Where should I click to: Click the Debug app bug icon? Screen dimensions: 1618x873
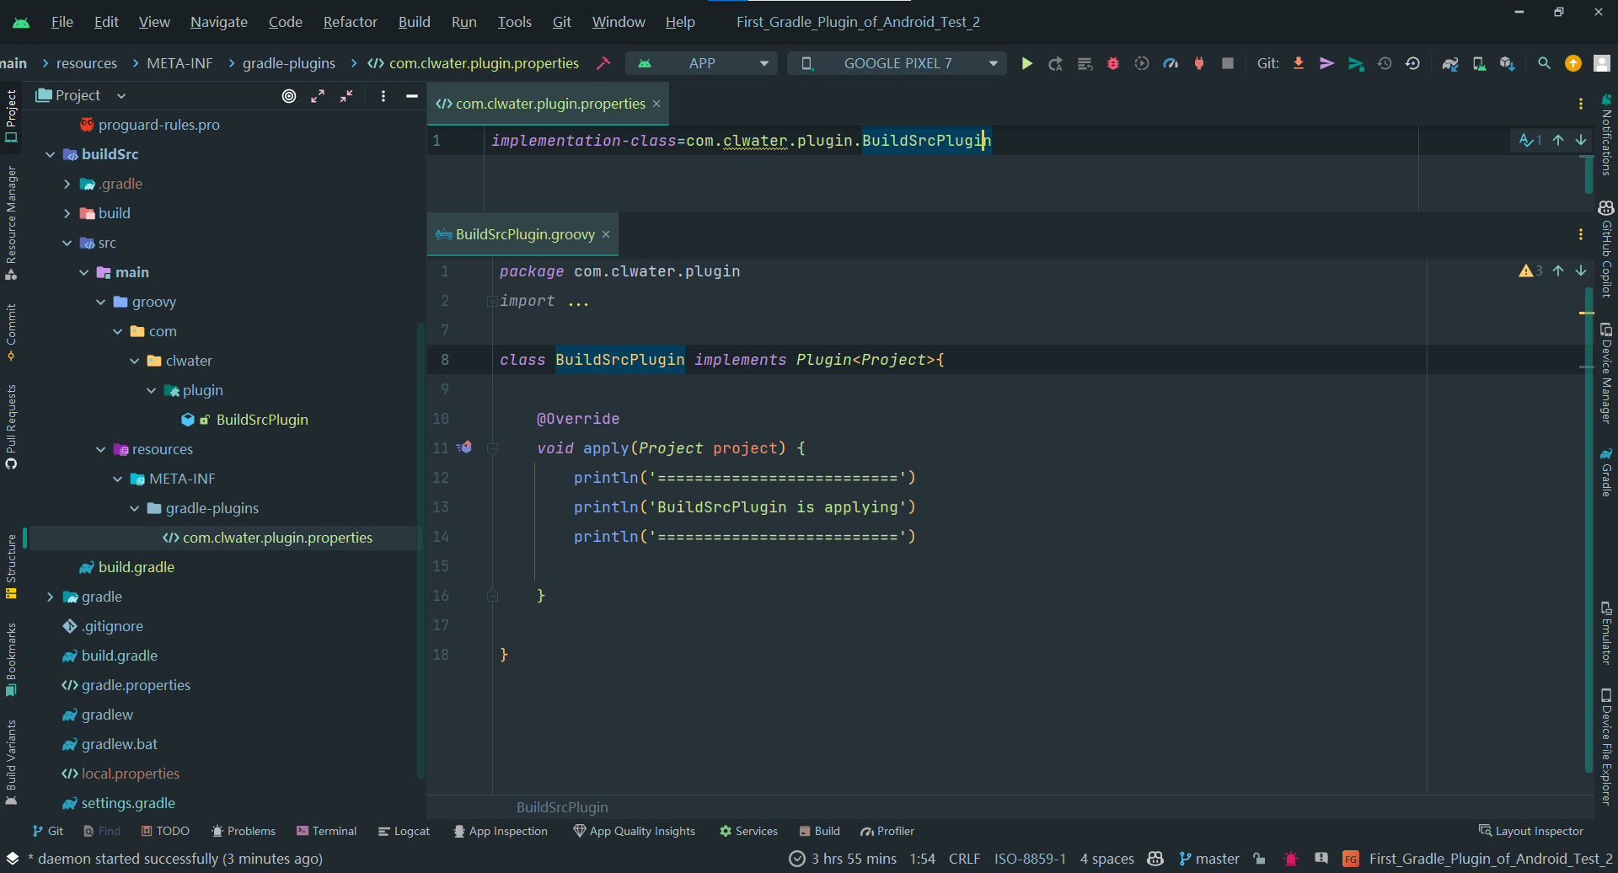pos(1113,63)
